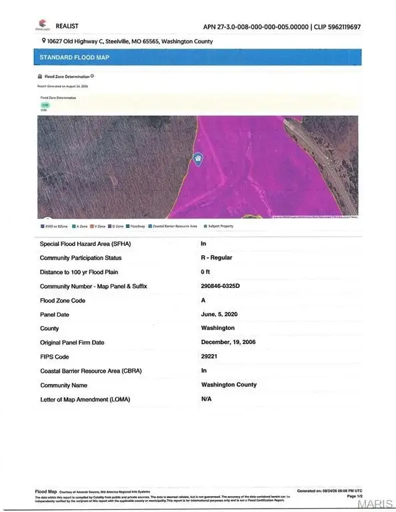Viewport: 396px width, 512px height.
Task: Select the V Zone legend swatch
Action: (92, 226)
